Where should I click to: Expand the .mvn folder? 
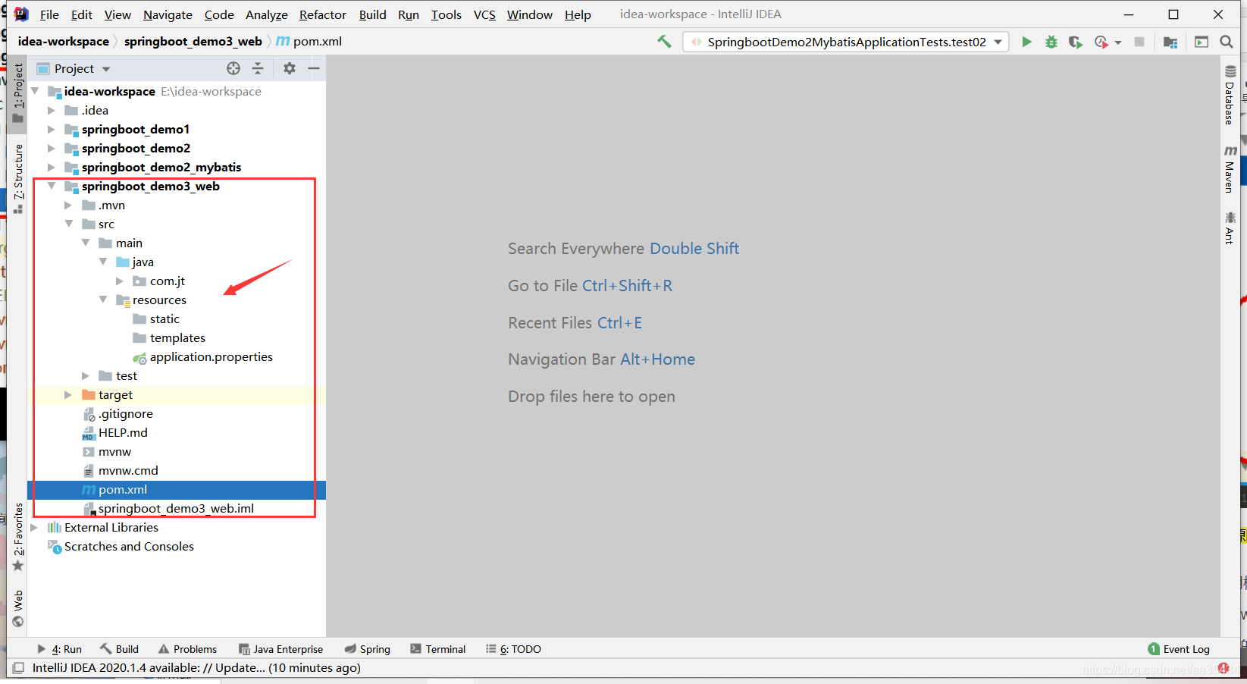[68, 205]
